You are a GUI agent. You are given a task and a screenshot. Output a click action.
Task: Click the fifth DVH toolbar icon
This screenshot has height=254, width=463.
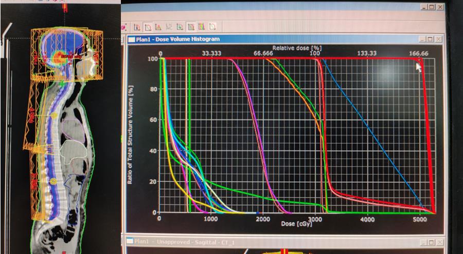point(180,26)
